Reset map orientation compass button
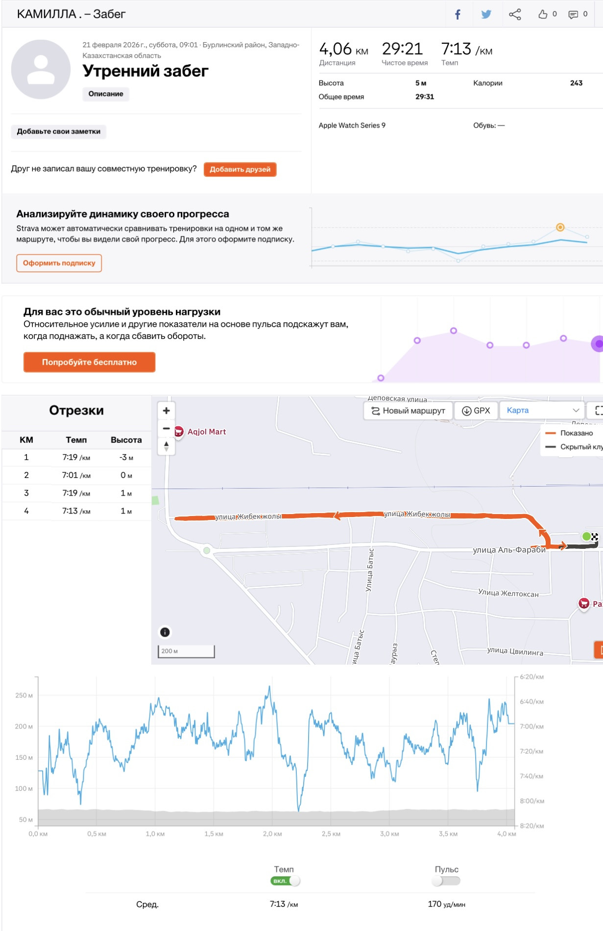The image size is (603, 931). pos(166,446)
